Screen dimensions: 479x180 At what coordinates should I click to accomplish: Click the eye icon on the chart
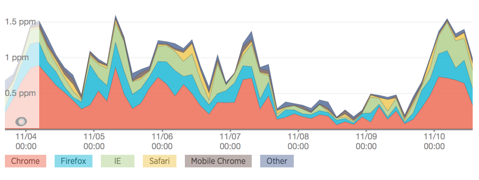[x=21, y=122]
